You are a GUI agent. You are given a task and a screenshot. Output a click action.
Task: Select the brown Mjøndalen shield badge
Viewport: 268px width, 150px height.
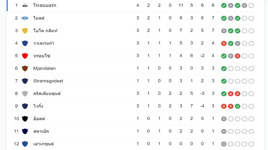pos(25,68)
